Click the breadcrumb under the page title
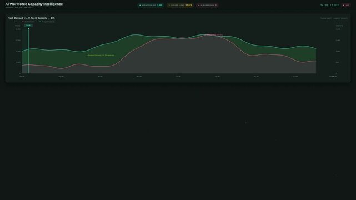This screenshot has width=356, height=200. [x=18, y=7]
